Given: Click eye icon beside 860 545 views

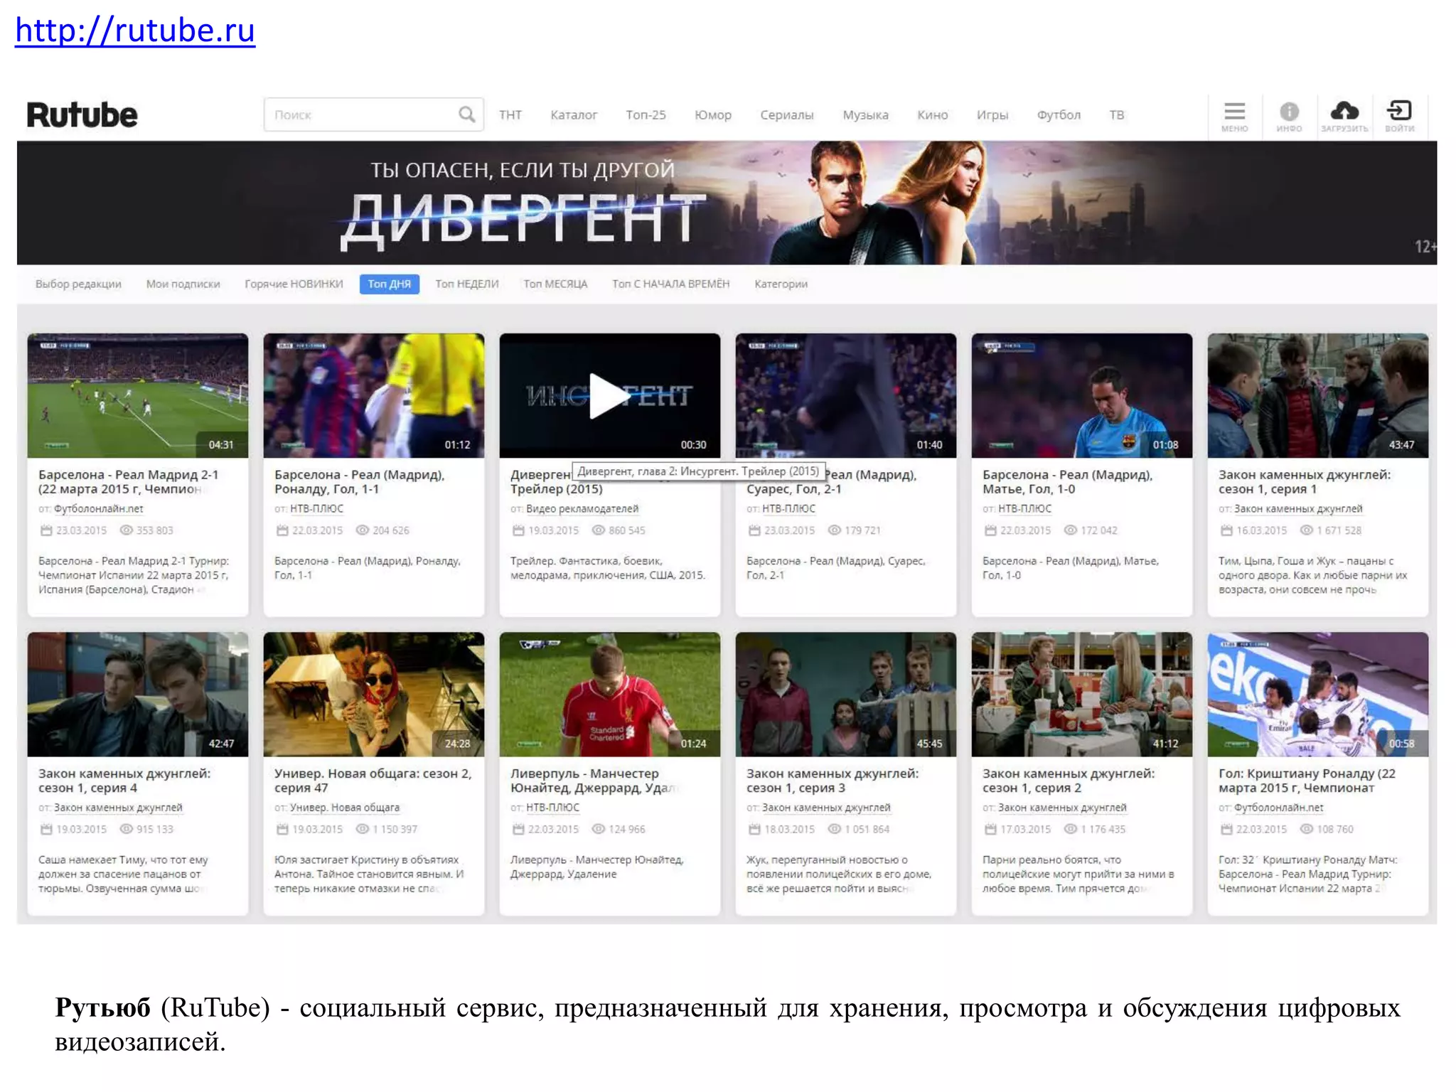Looking at the screenshot, I should 599,530.
